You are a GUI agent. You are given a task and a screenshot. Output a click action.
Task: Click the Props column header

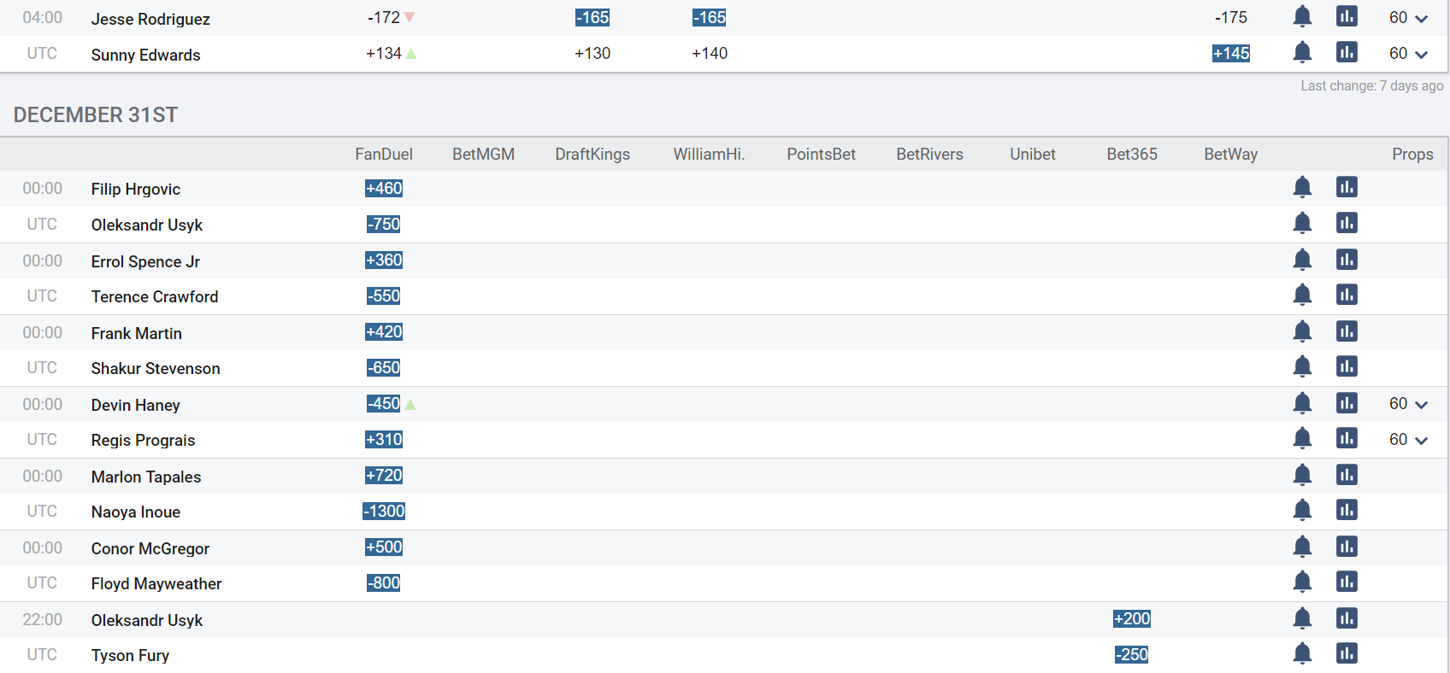(1412, 155)
